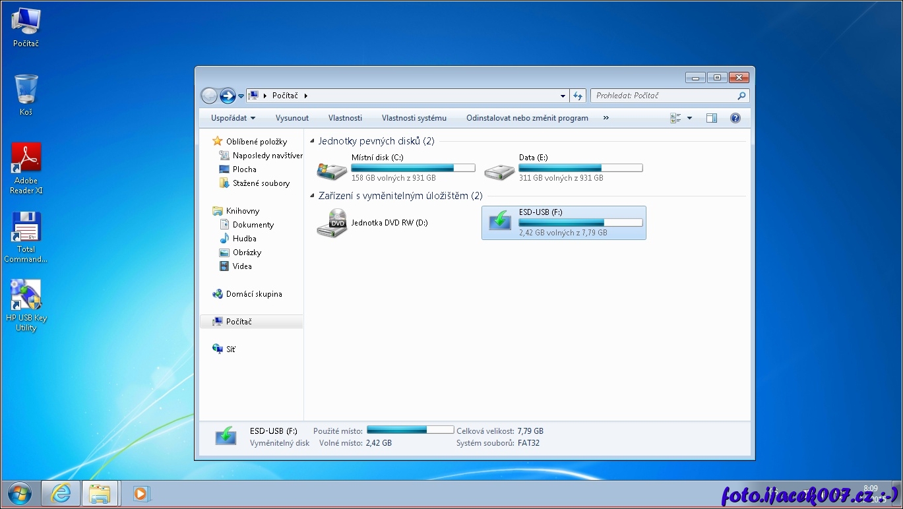Launch Windows Media Player from taskbar
Screen dimensions: 903x509
tap(140, 493)
